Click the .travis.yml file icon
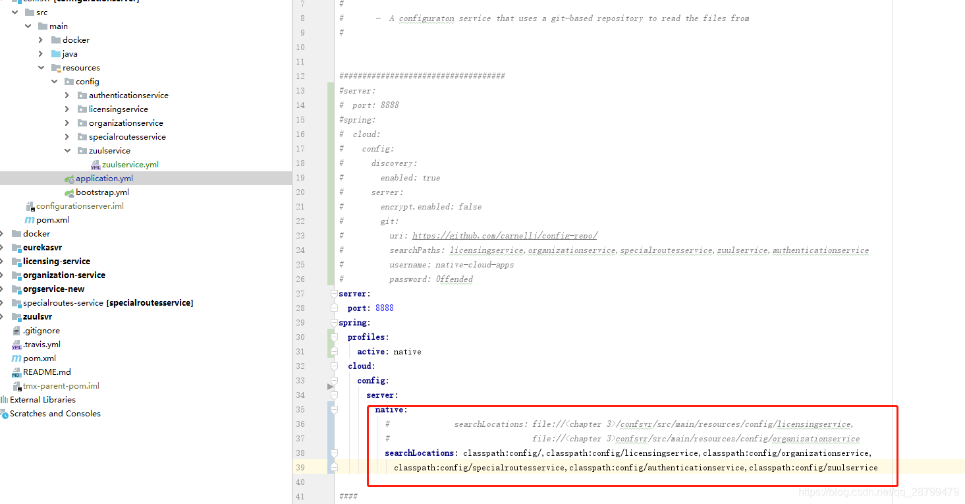This screenshot has width=965, height=504. coord(16,345)
